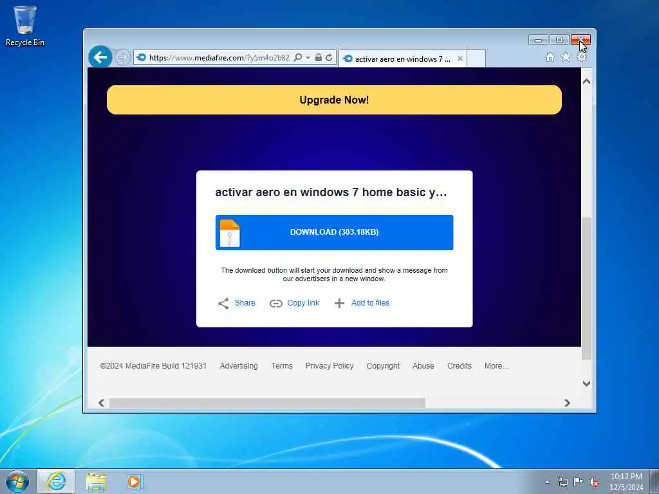Screen dimensions: 659x494
Task: Click the Show desktop strip at taskbar end
Action: pyautogui.click(x=654, y=482)
